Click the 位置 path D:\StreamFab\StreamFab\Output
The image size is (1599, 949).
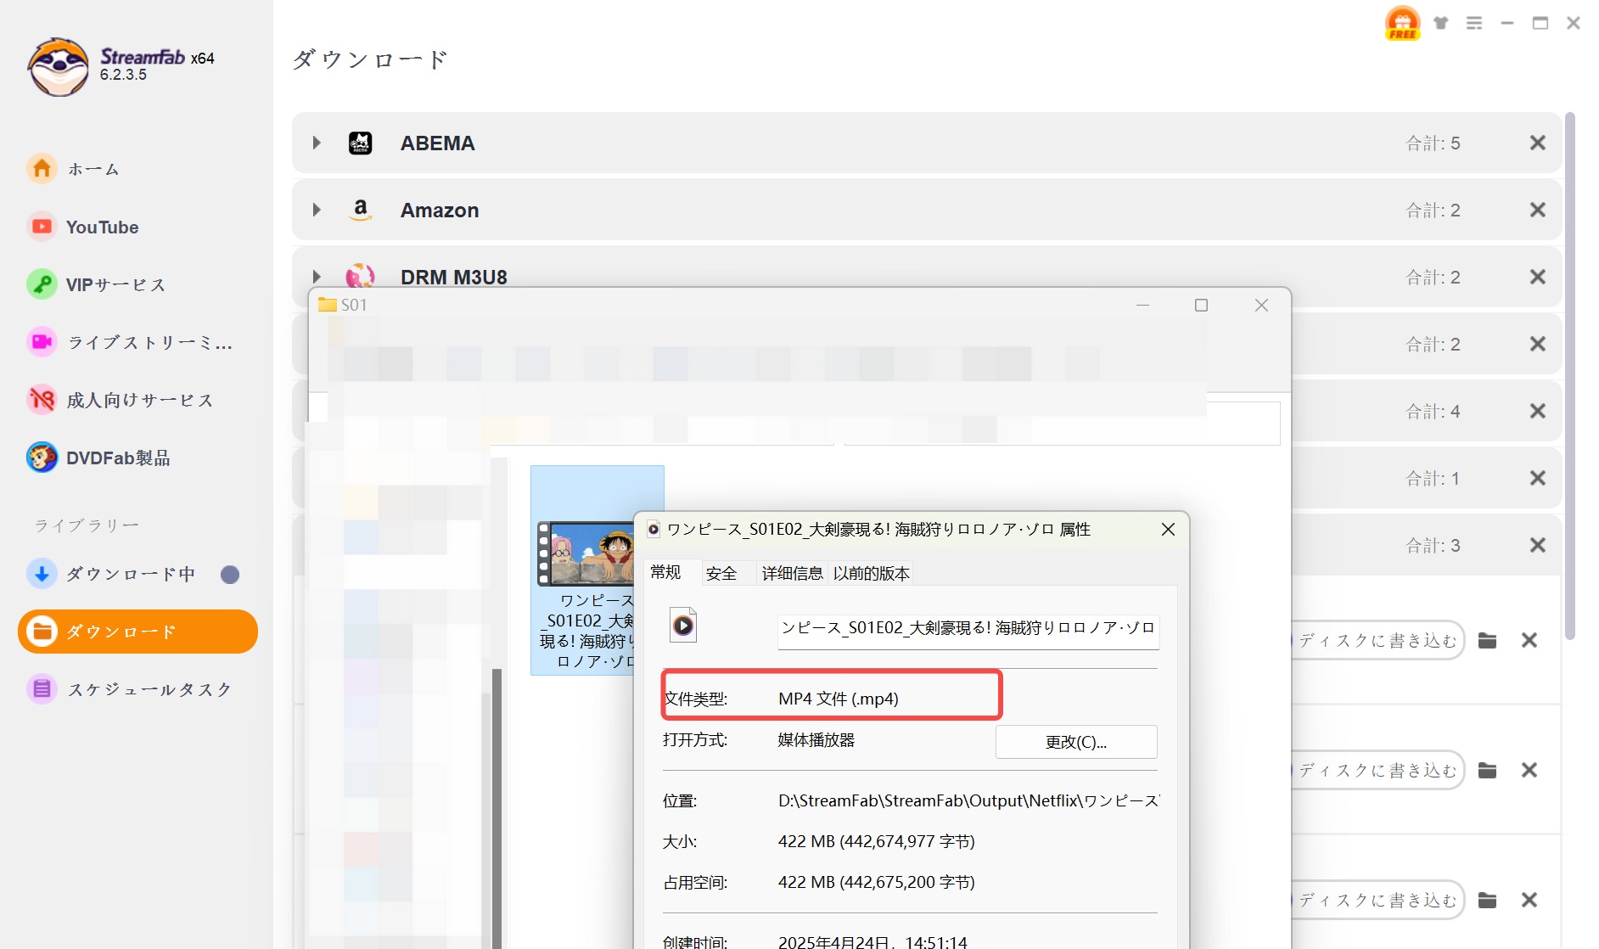968,800
